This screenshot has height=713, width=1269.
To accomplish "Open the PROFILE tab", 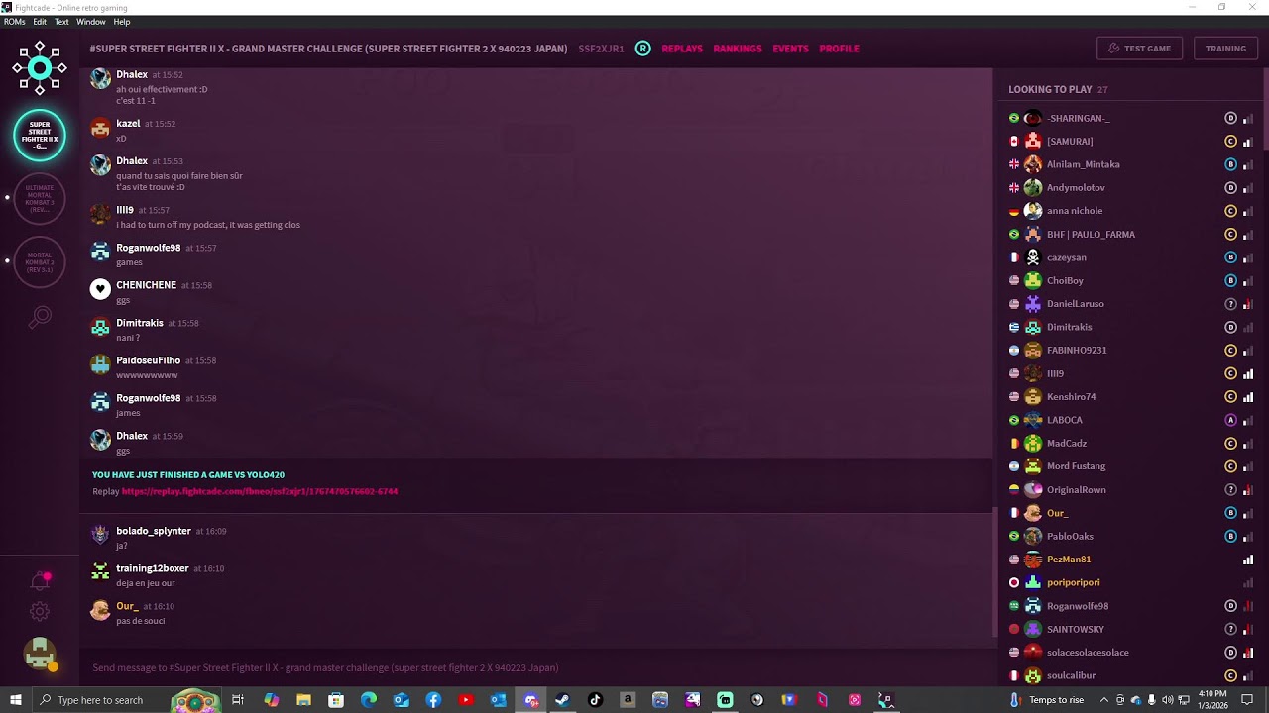I will pyautogui.click(x=839, y=49).
